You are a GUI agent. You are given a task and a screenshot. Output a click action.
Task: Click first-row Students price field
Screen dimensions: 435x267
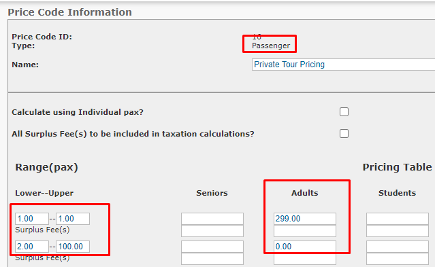(398, 219)
